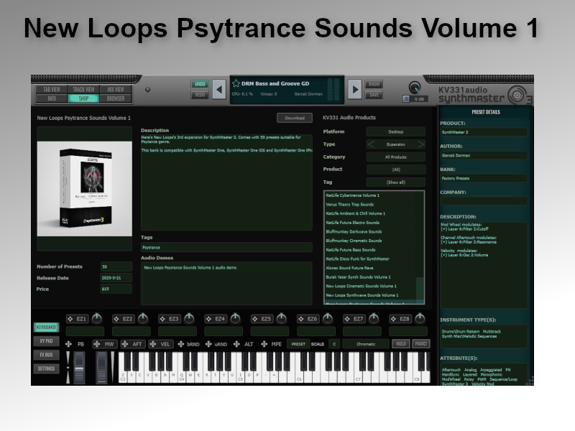Screen dimensions: 575x431
Task: Select NatLife Cybertrance Volume 1 in list
Action: click(352, 195)
